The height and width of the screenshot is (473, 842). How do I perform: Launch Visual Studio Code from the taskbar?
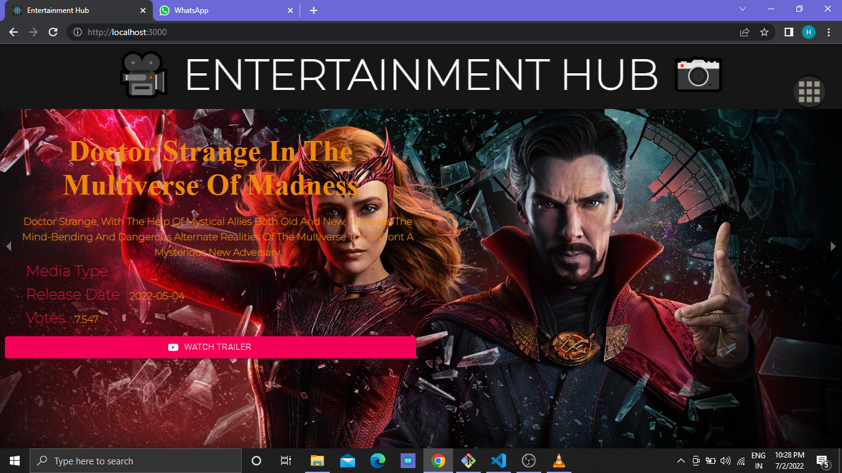click(498, 460)
